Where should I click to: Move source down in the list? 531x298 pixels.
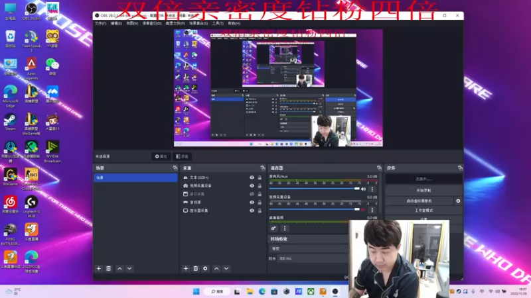point(226,269)
